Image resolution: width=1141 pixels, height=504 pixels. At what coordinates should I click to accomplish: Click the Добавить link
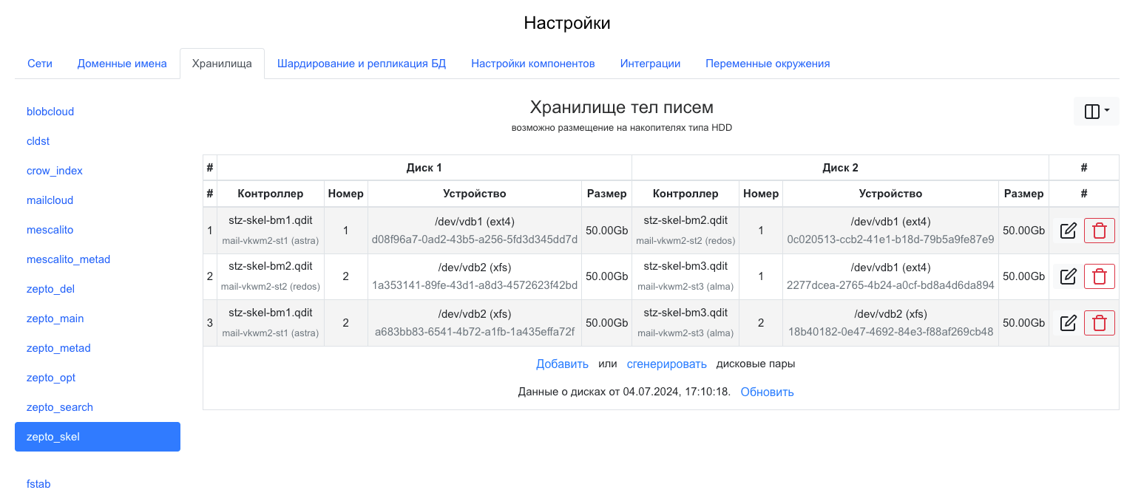click(x=562, y=364)
